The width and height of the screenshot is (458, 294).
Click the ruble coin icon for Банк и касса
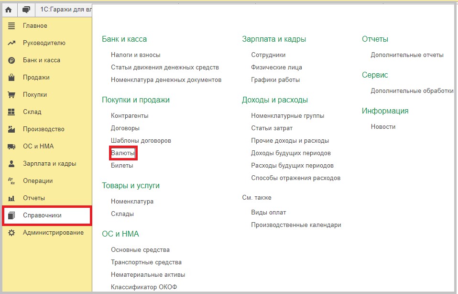(11, 60)
